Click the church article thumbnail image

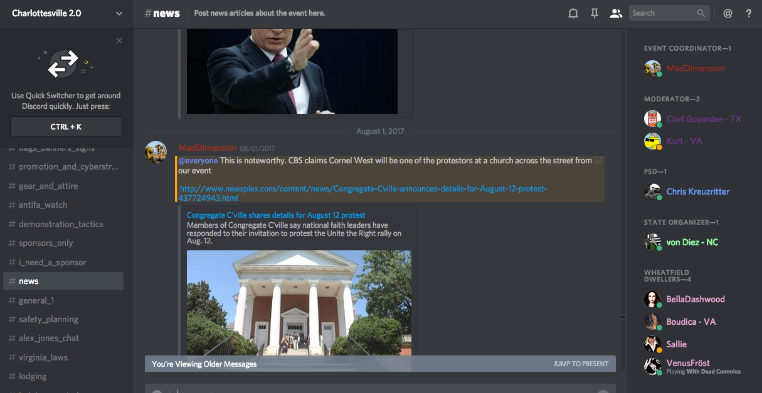(x=299, y=304)
